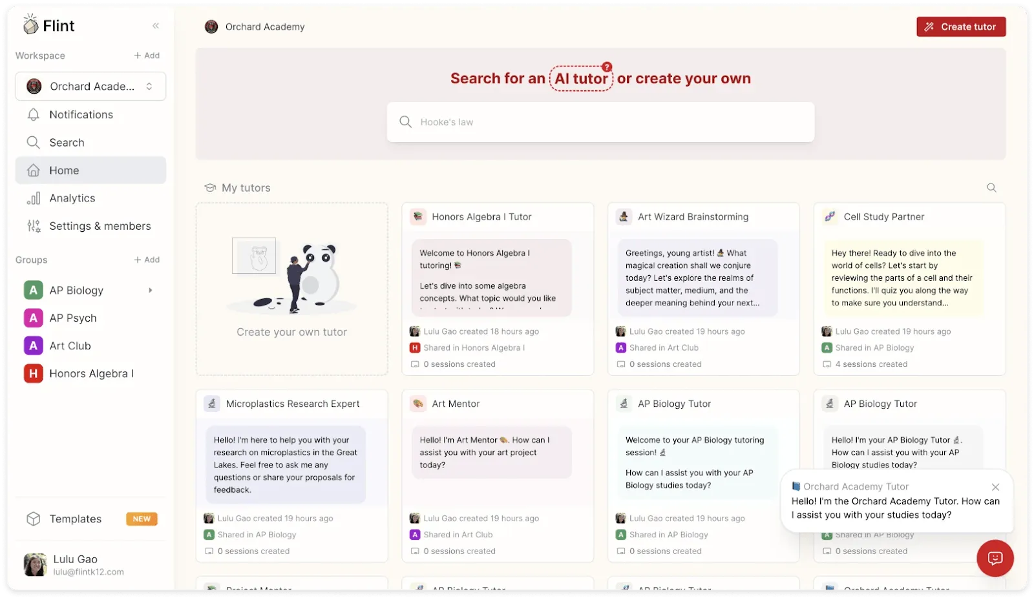Viewport: 1034px width, 598px height.
Task: Click the AI tutor help question mark
Action: [x=607, y=67]
